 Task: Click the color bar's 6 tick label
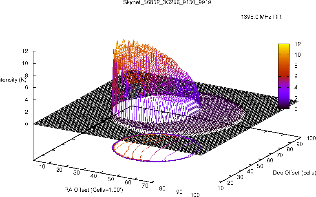pos(296,76)
